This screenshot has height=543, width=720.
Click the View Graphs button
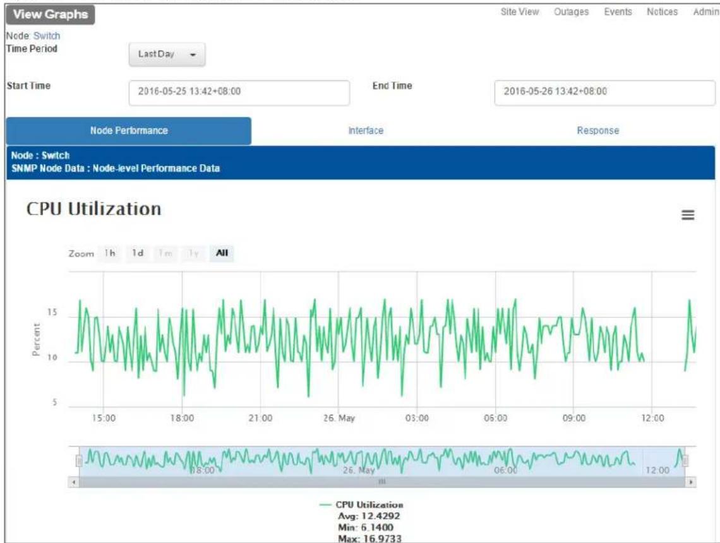[51, 15]
